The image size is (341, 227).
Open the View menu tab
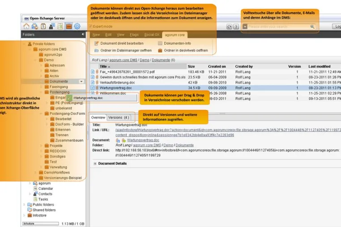pyautogui.click(x=120, y=35)
